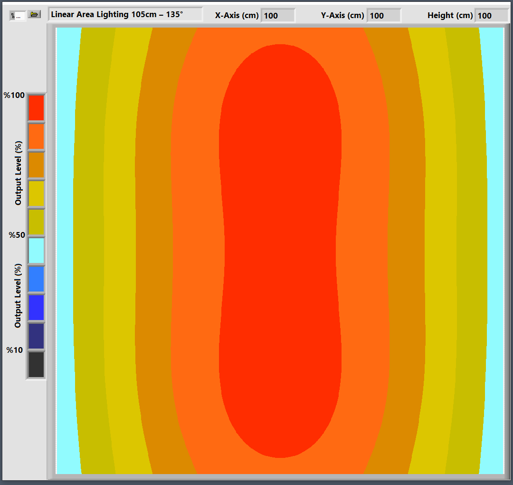The height and width of the screenshot is (485, 513).
Task: Select the red 100% legend swatch
Action: tap(36, 108)
